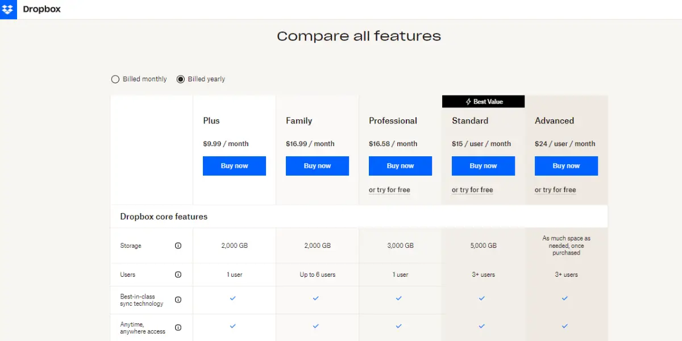Try the Advanced plan for free
Screen dimensions: 682x341
coord(555,190)
